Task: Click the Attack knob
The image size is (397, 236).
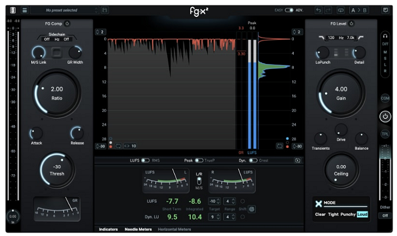Action: (36, 133)
